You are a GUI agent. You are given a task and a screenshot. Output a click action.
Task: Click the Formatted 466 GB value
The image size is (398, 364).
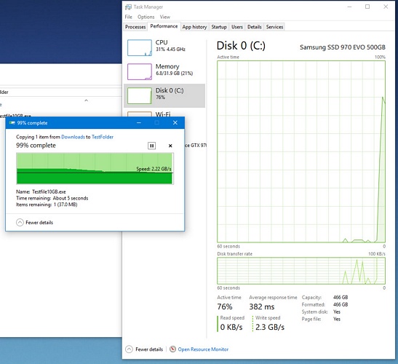(x=341, y=304)
